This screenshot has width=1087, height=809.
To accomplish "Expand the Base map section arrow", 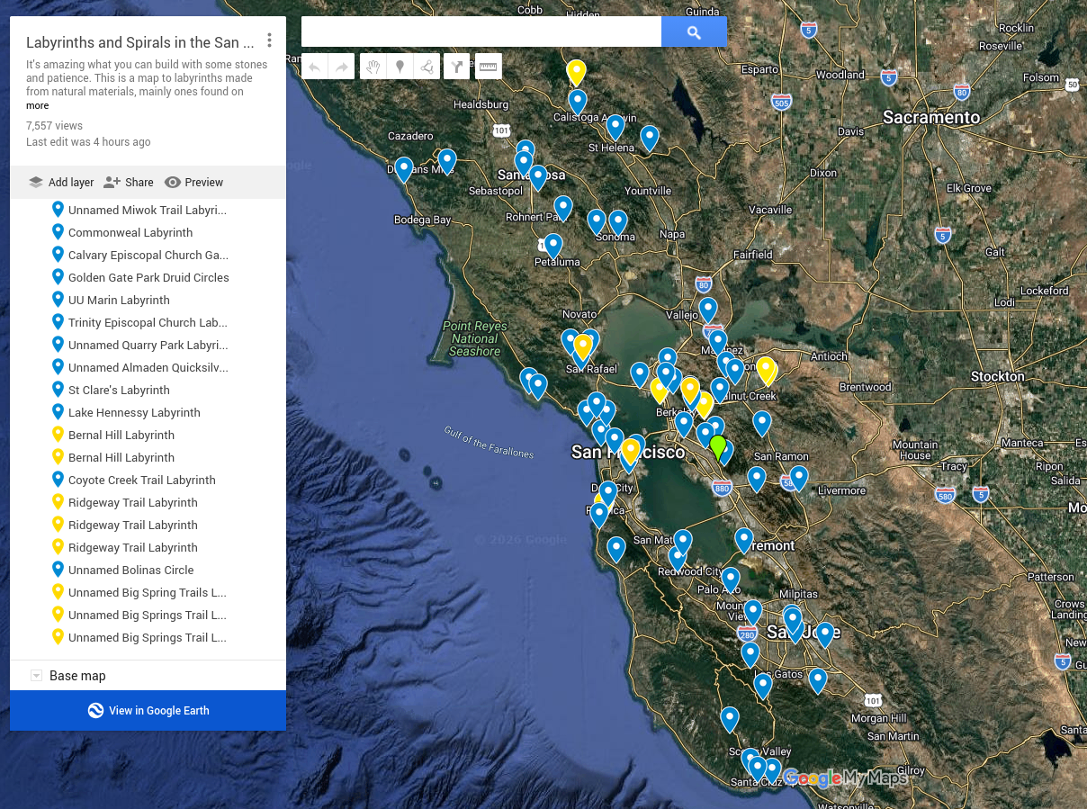I will [36, 676].
